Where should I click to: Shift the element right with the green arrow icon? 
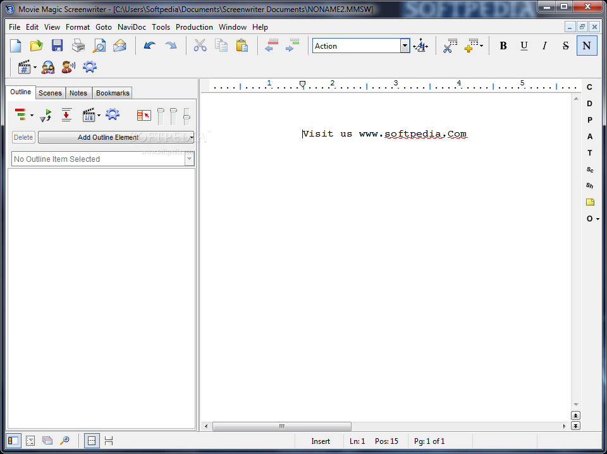point(292,46)
